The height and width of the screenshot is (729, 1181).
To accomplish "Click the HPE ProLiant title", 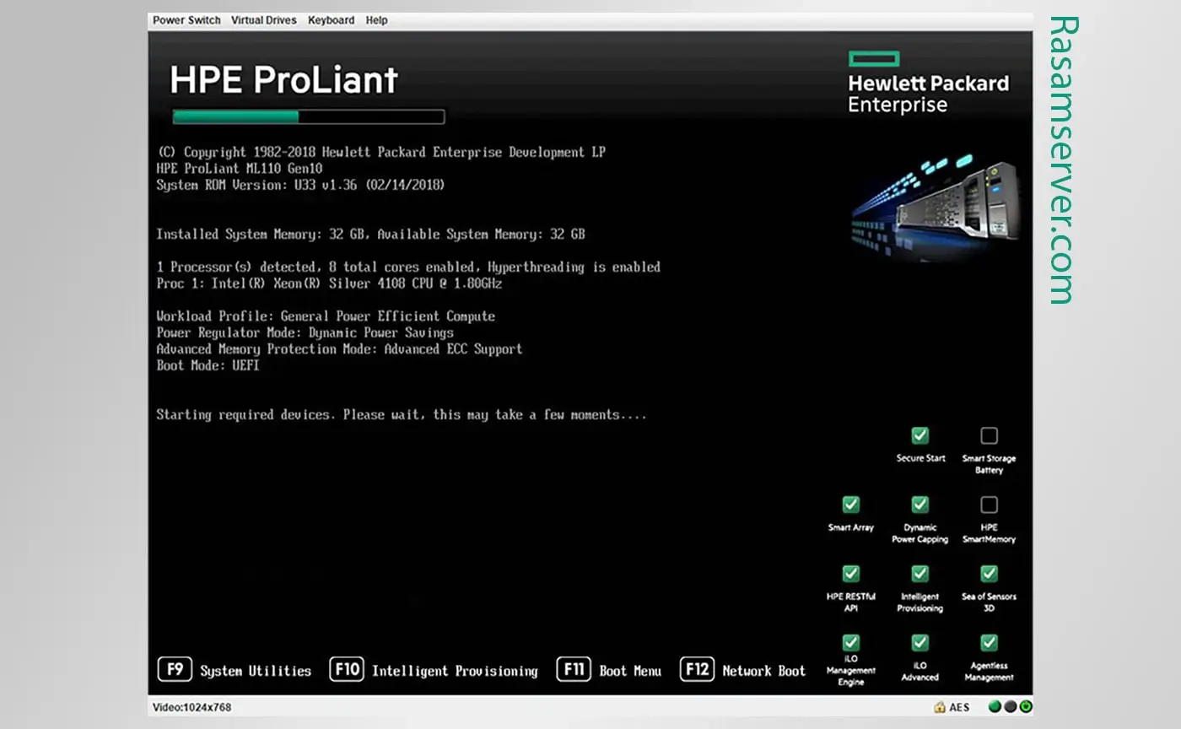I will tap(283, 80).
